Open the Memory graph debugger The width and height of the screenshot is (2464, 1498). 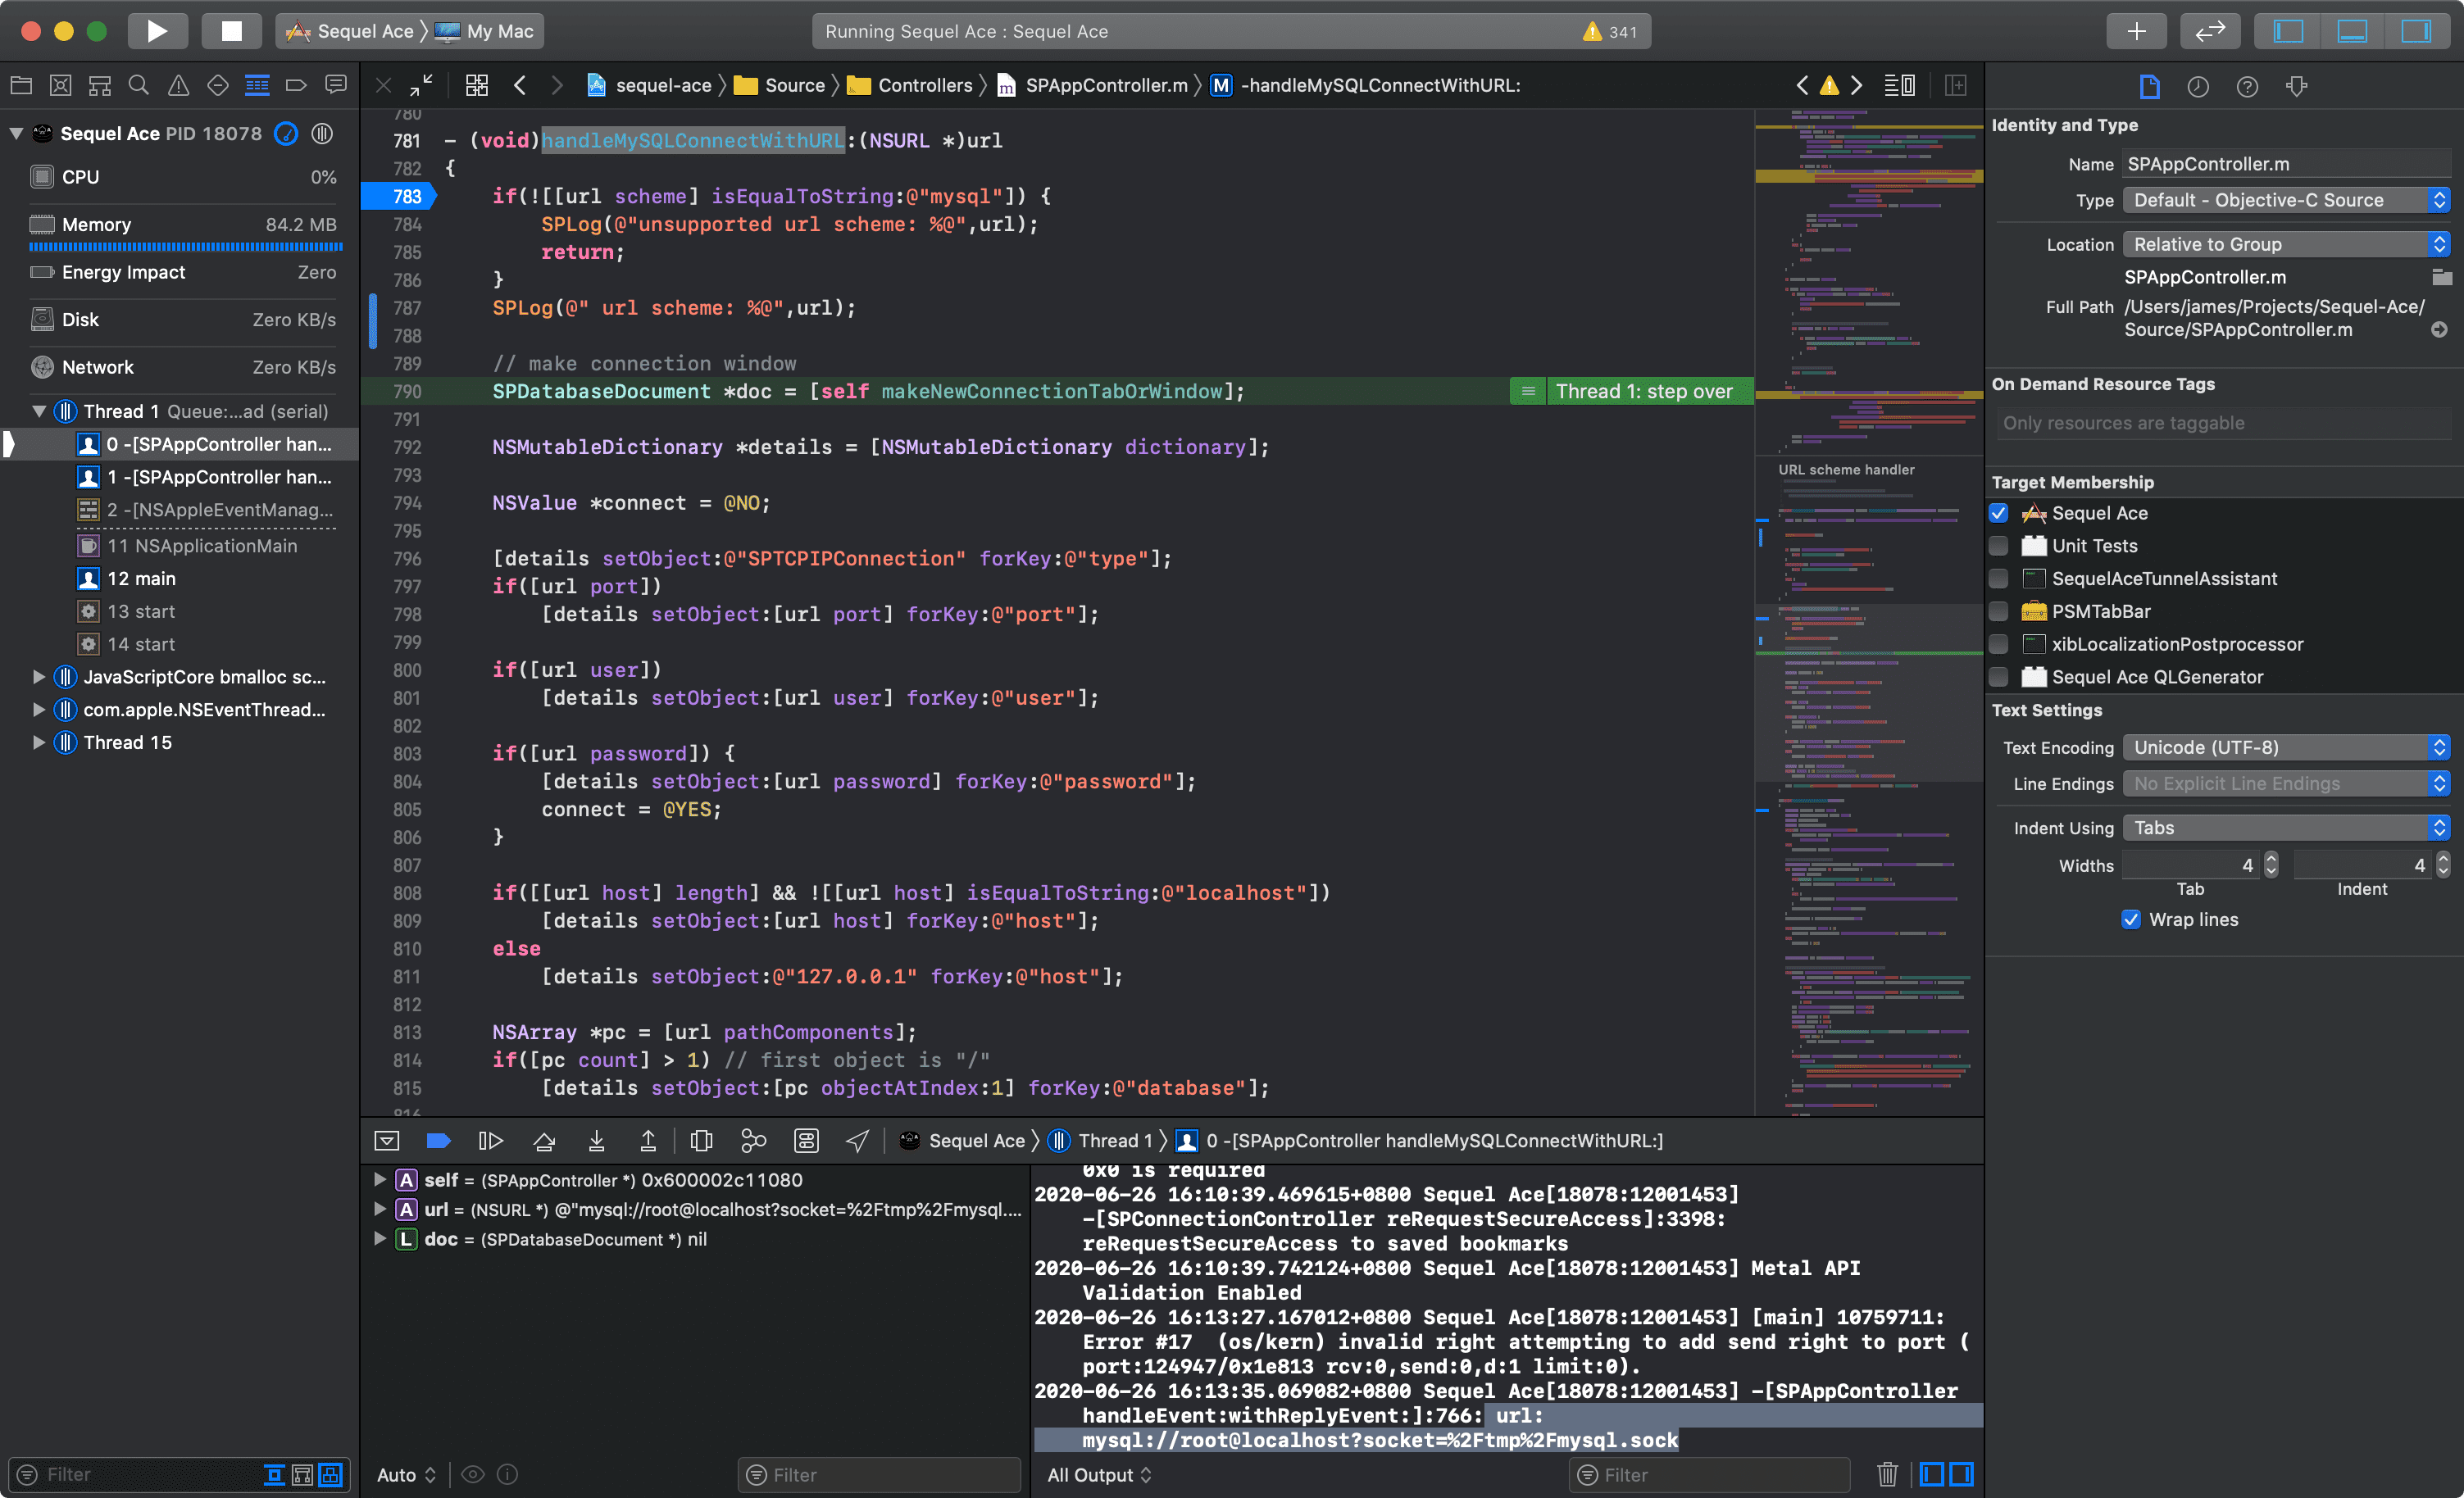(x=753, y=1140)
